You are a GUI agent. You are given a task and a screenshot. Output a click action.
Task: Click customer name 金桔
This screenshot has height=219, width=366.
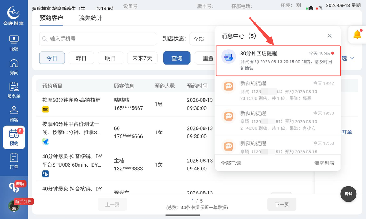[119, 161]
